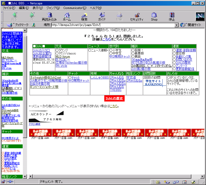Click the sidebar vertical scrollbar thumb
Screen dimensions: 206x185
click(25, 87)
